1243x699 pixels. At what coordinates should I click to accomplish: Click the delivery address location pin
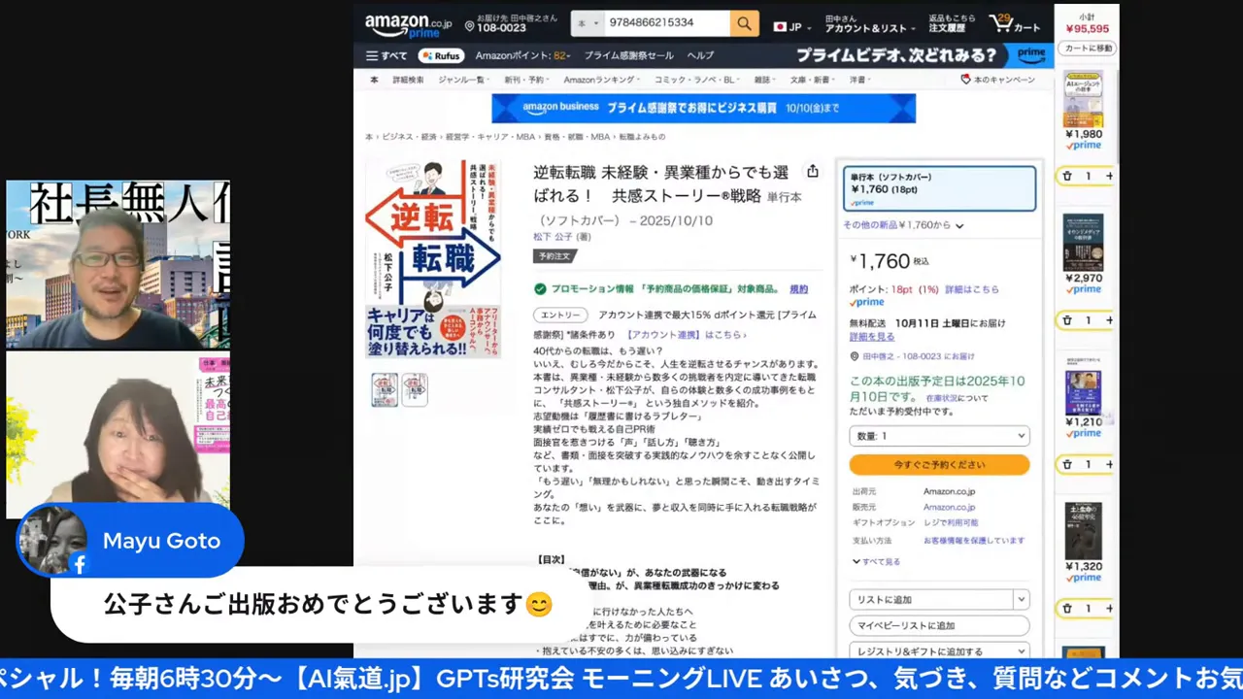469,25
